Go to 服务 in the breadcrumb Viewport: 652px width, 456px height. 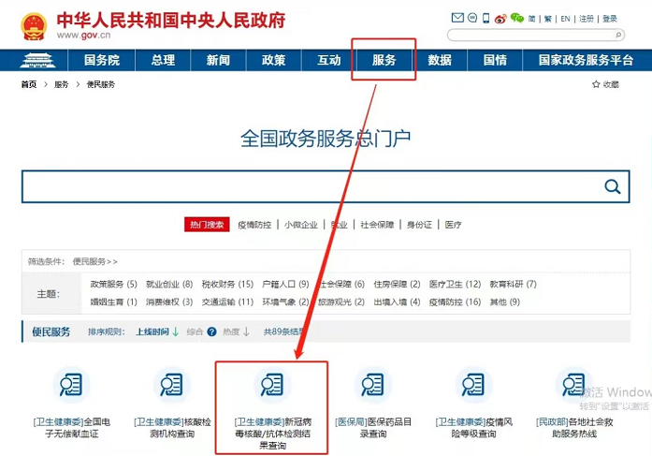[x=61, y=84]
